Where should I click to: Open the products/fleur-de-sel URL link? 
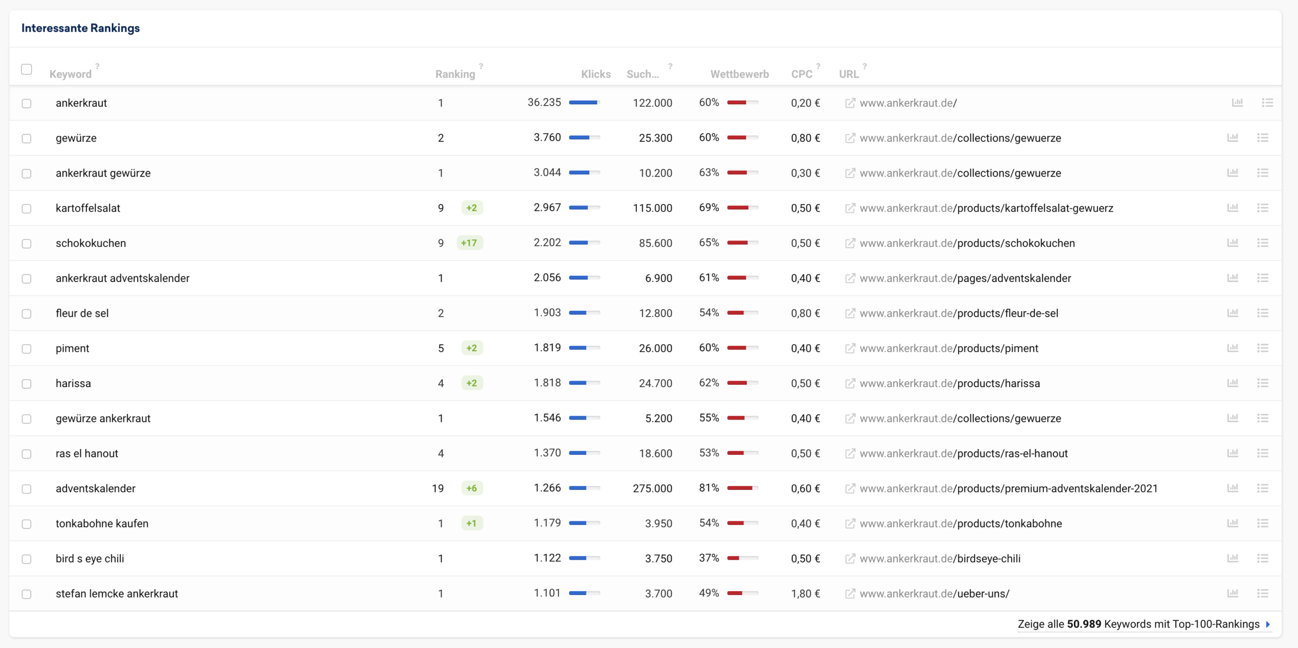click(959, 313)
